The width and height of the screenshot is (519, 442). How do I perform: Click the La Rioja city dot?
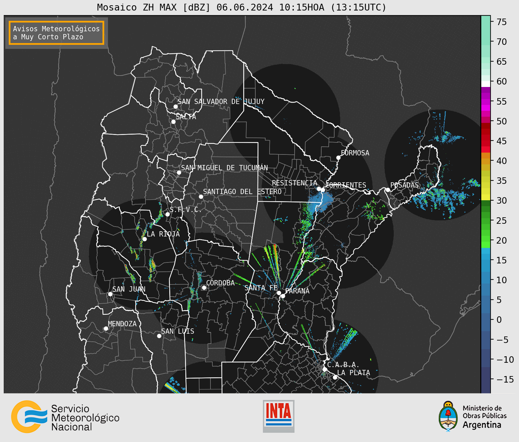[145, 239]
